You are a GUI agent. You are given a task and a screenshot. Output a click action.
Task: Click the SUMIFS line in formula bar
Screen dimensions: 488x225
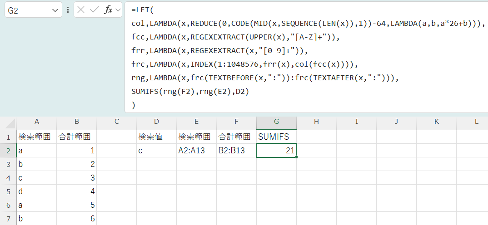click(190, 92)
